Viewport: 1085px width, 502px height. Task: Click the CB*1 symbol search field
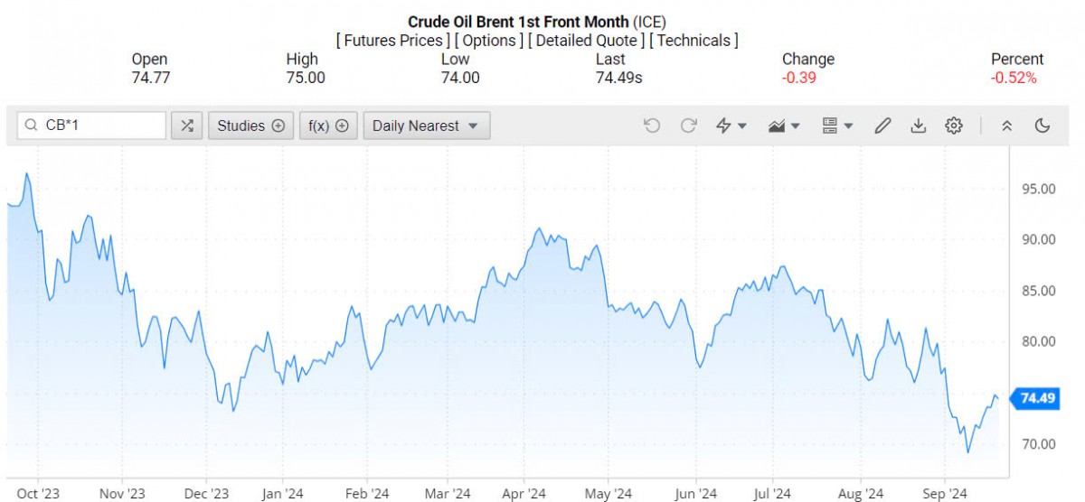99,125
